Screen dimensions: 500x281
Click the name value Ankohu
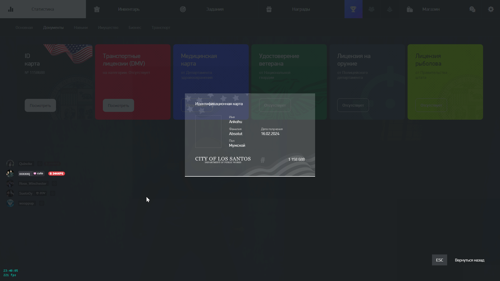click(236, 122)
